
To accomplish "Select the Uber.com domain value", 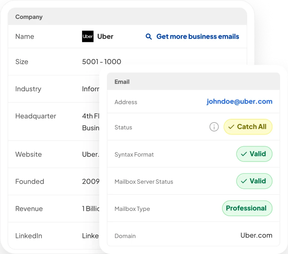I will [x=256, y=235].
